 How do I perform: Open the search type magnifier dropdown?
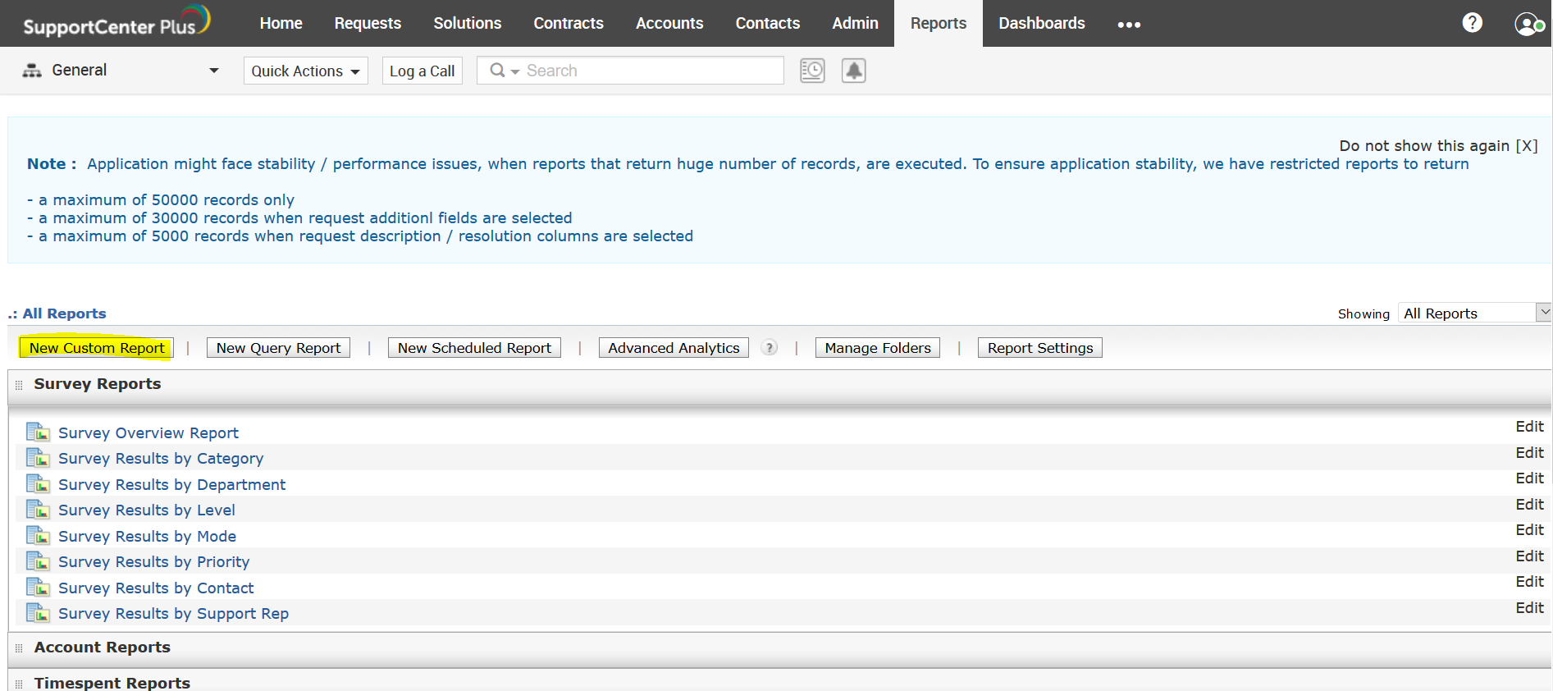coord(504,71)
